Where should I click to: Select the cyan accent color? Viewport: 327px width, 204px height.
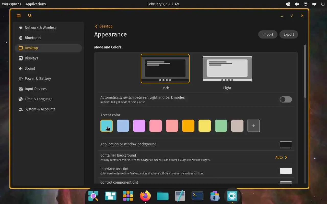tap(107, 126)
